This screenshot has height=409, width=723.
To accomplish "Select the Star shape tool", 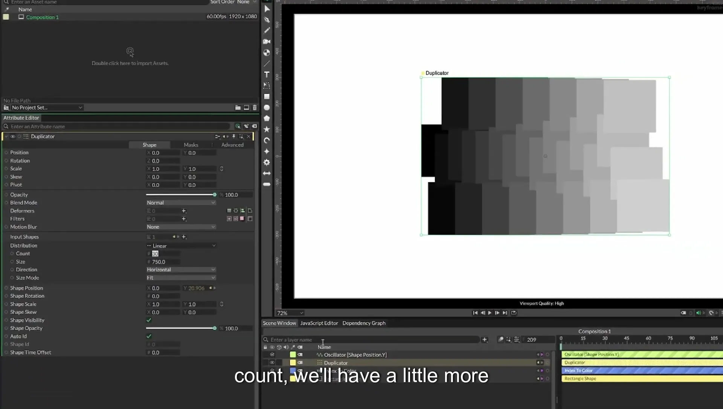I will click(x=267, y=129).
